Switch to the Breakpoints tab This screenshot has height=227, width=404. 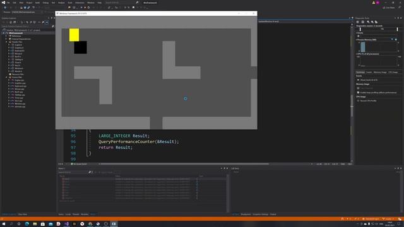point(246,214)
